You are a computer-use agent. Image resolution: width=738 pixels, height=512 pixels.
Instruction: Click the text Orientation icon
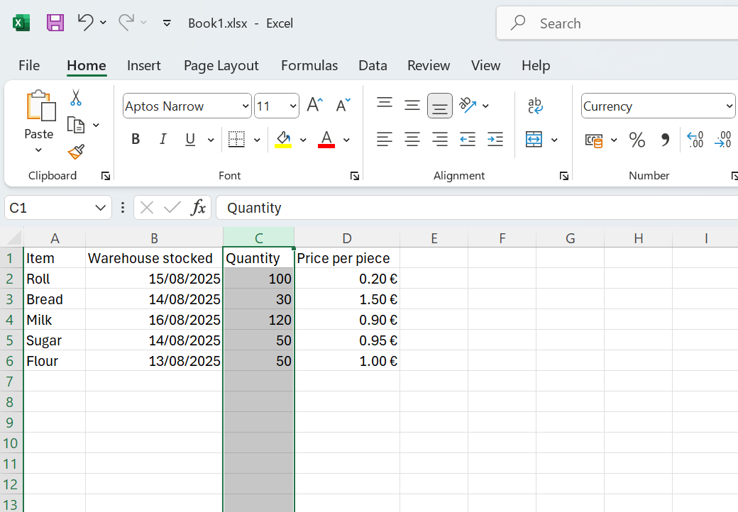click(x=468, y=105)
